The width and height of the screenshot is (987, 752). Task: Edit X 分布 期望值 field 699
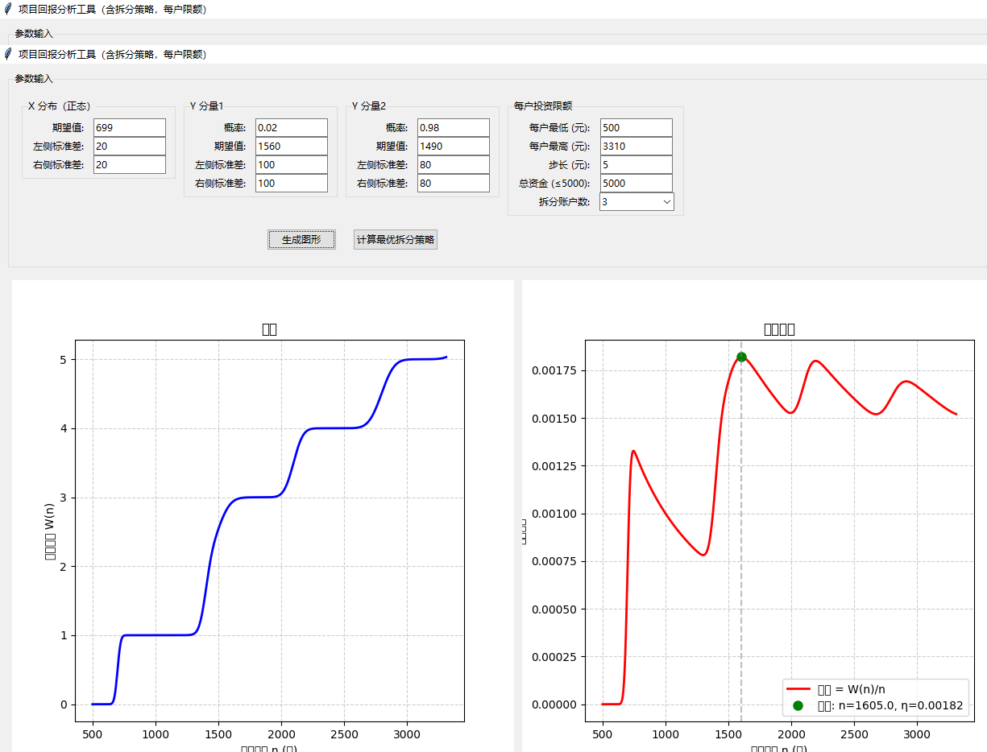(x=130, y=127)
